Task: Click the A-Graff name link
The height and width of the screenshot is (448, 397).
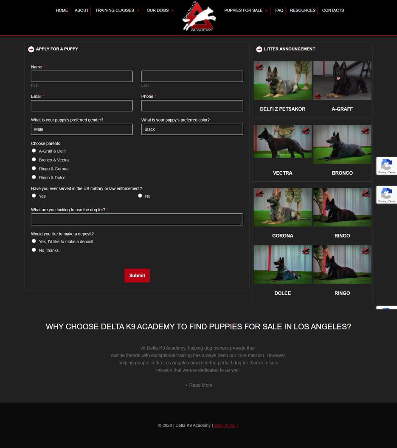Action: [x=342, y=109]
